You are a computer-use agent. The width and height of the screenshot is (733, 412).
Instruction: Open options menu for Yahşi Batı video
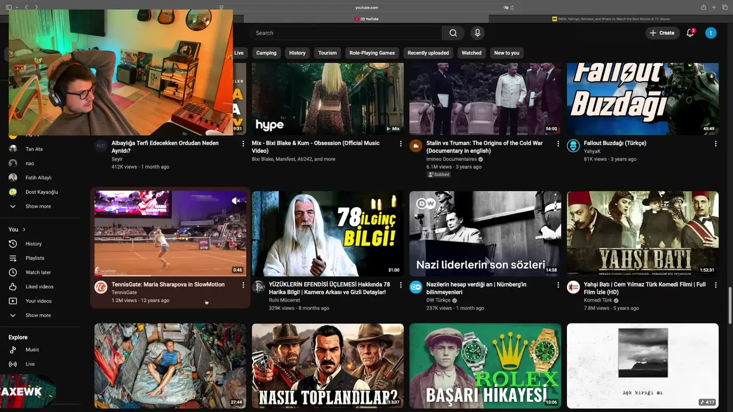click(715, 285)
